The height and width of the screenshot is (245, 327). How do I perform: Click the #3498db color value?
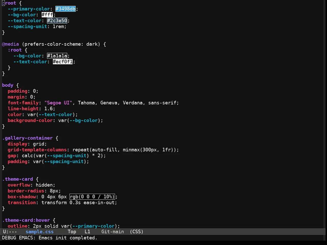[65, 9]
